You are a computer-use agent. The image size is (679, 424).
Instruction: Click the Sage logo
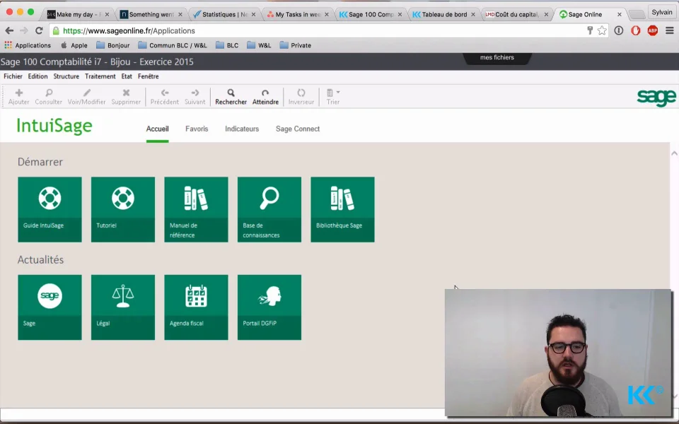[656, 98]
